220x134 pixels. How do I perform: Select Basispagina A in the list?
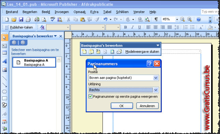click(x=34, y=62)
